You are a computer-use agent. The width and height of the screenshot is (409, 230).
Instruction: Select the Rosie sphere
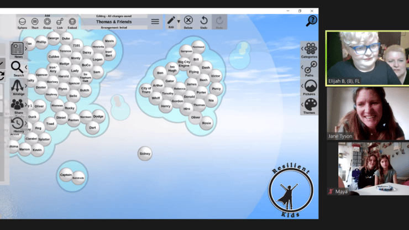tap(206, 123)
